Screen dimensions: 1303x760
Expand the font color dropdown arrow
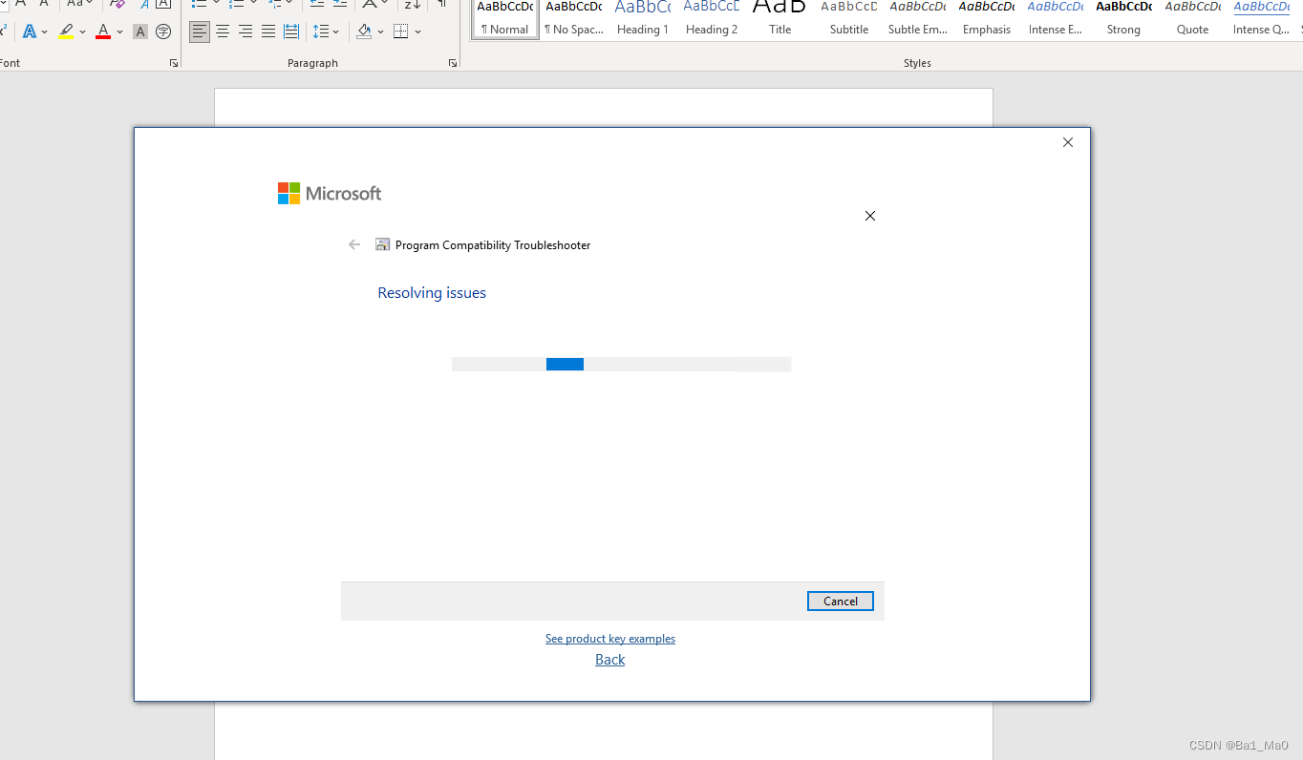click(x=119, y=32)
